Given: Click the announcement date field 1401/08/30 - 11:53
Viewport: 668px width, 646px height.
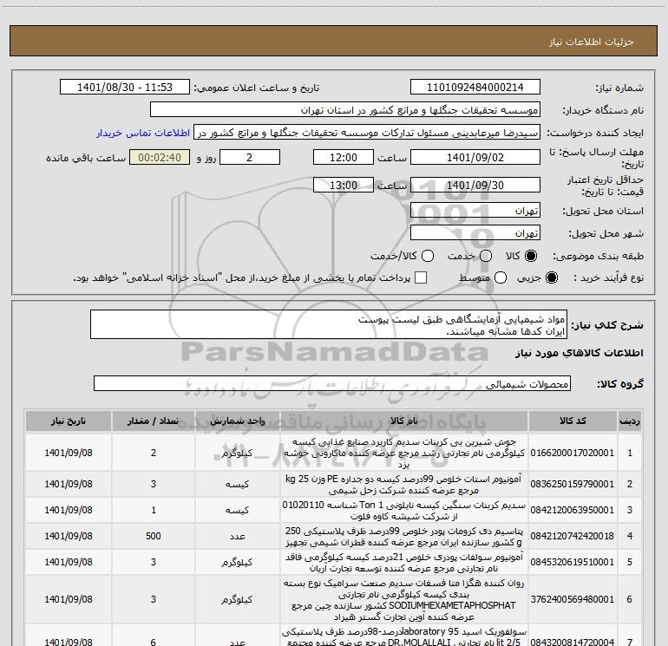Looking at the screenshot, I should (125, 87).
